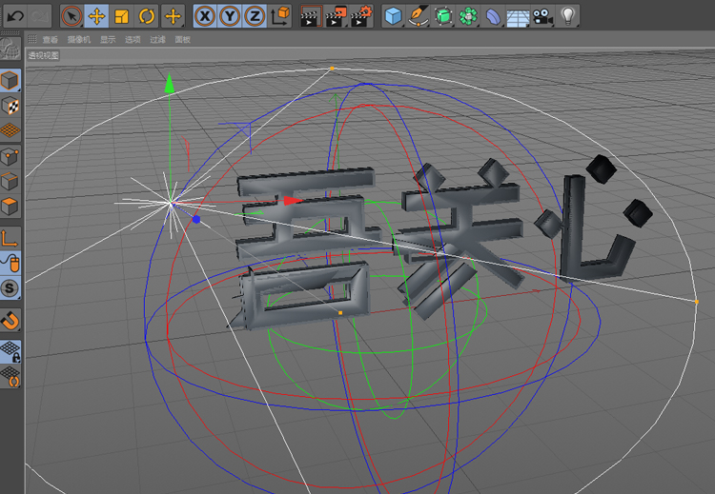This screenshot has width=715, height=494.
Task: Switch to Texture mode
Action: point(10,106)
